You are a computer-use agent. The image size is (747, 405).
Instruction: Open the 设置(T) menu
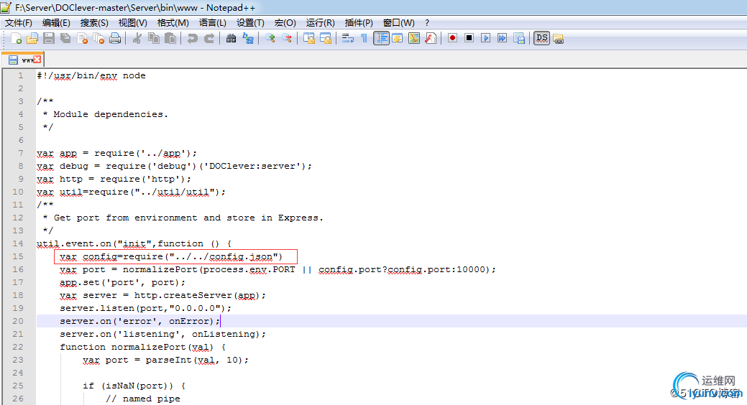point(250,23)
